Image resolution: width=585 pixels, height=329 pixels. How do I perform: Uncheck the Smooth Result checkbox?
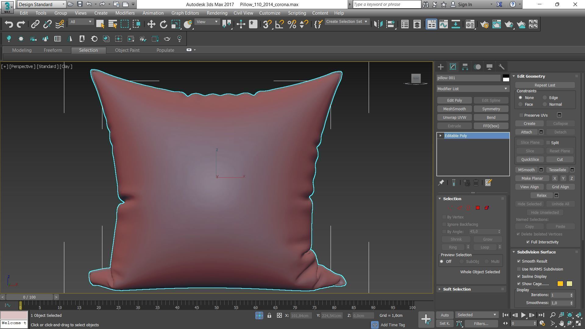(x=519, y=261)
